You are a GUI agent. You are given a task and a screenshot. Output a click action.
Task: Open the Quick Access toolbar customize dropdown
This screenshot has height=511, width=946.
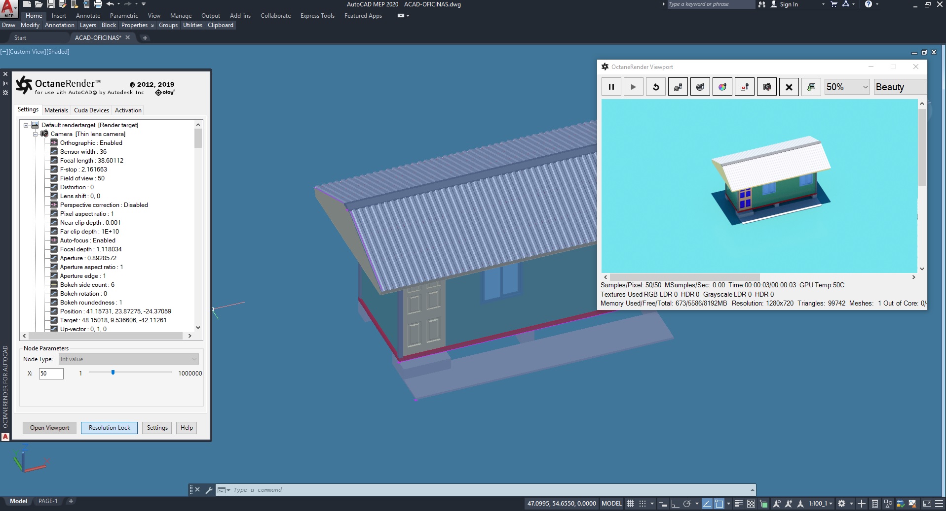pos(144,4)
